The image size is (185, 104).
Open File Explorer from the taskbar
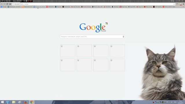click(14, 102)
